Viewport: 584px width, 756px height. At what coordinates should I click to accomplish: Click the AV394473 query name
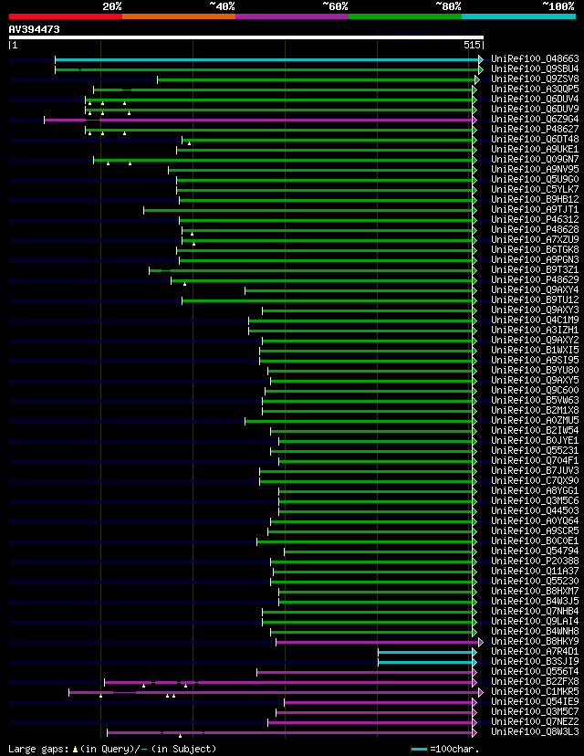pos(34,29)
